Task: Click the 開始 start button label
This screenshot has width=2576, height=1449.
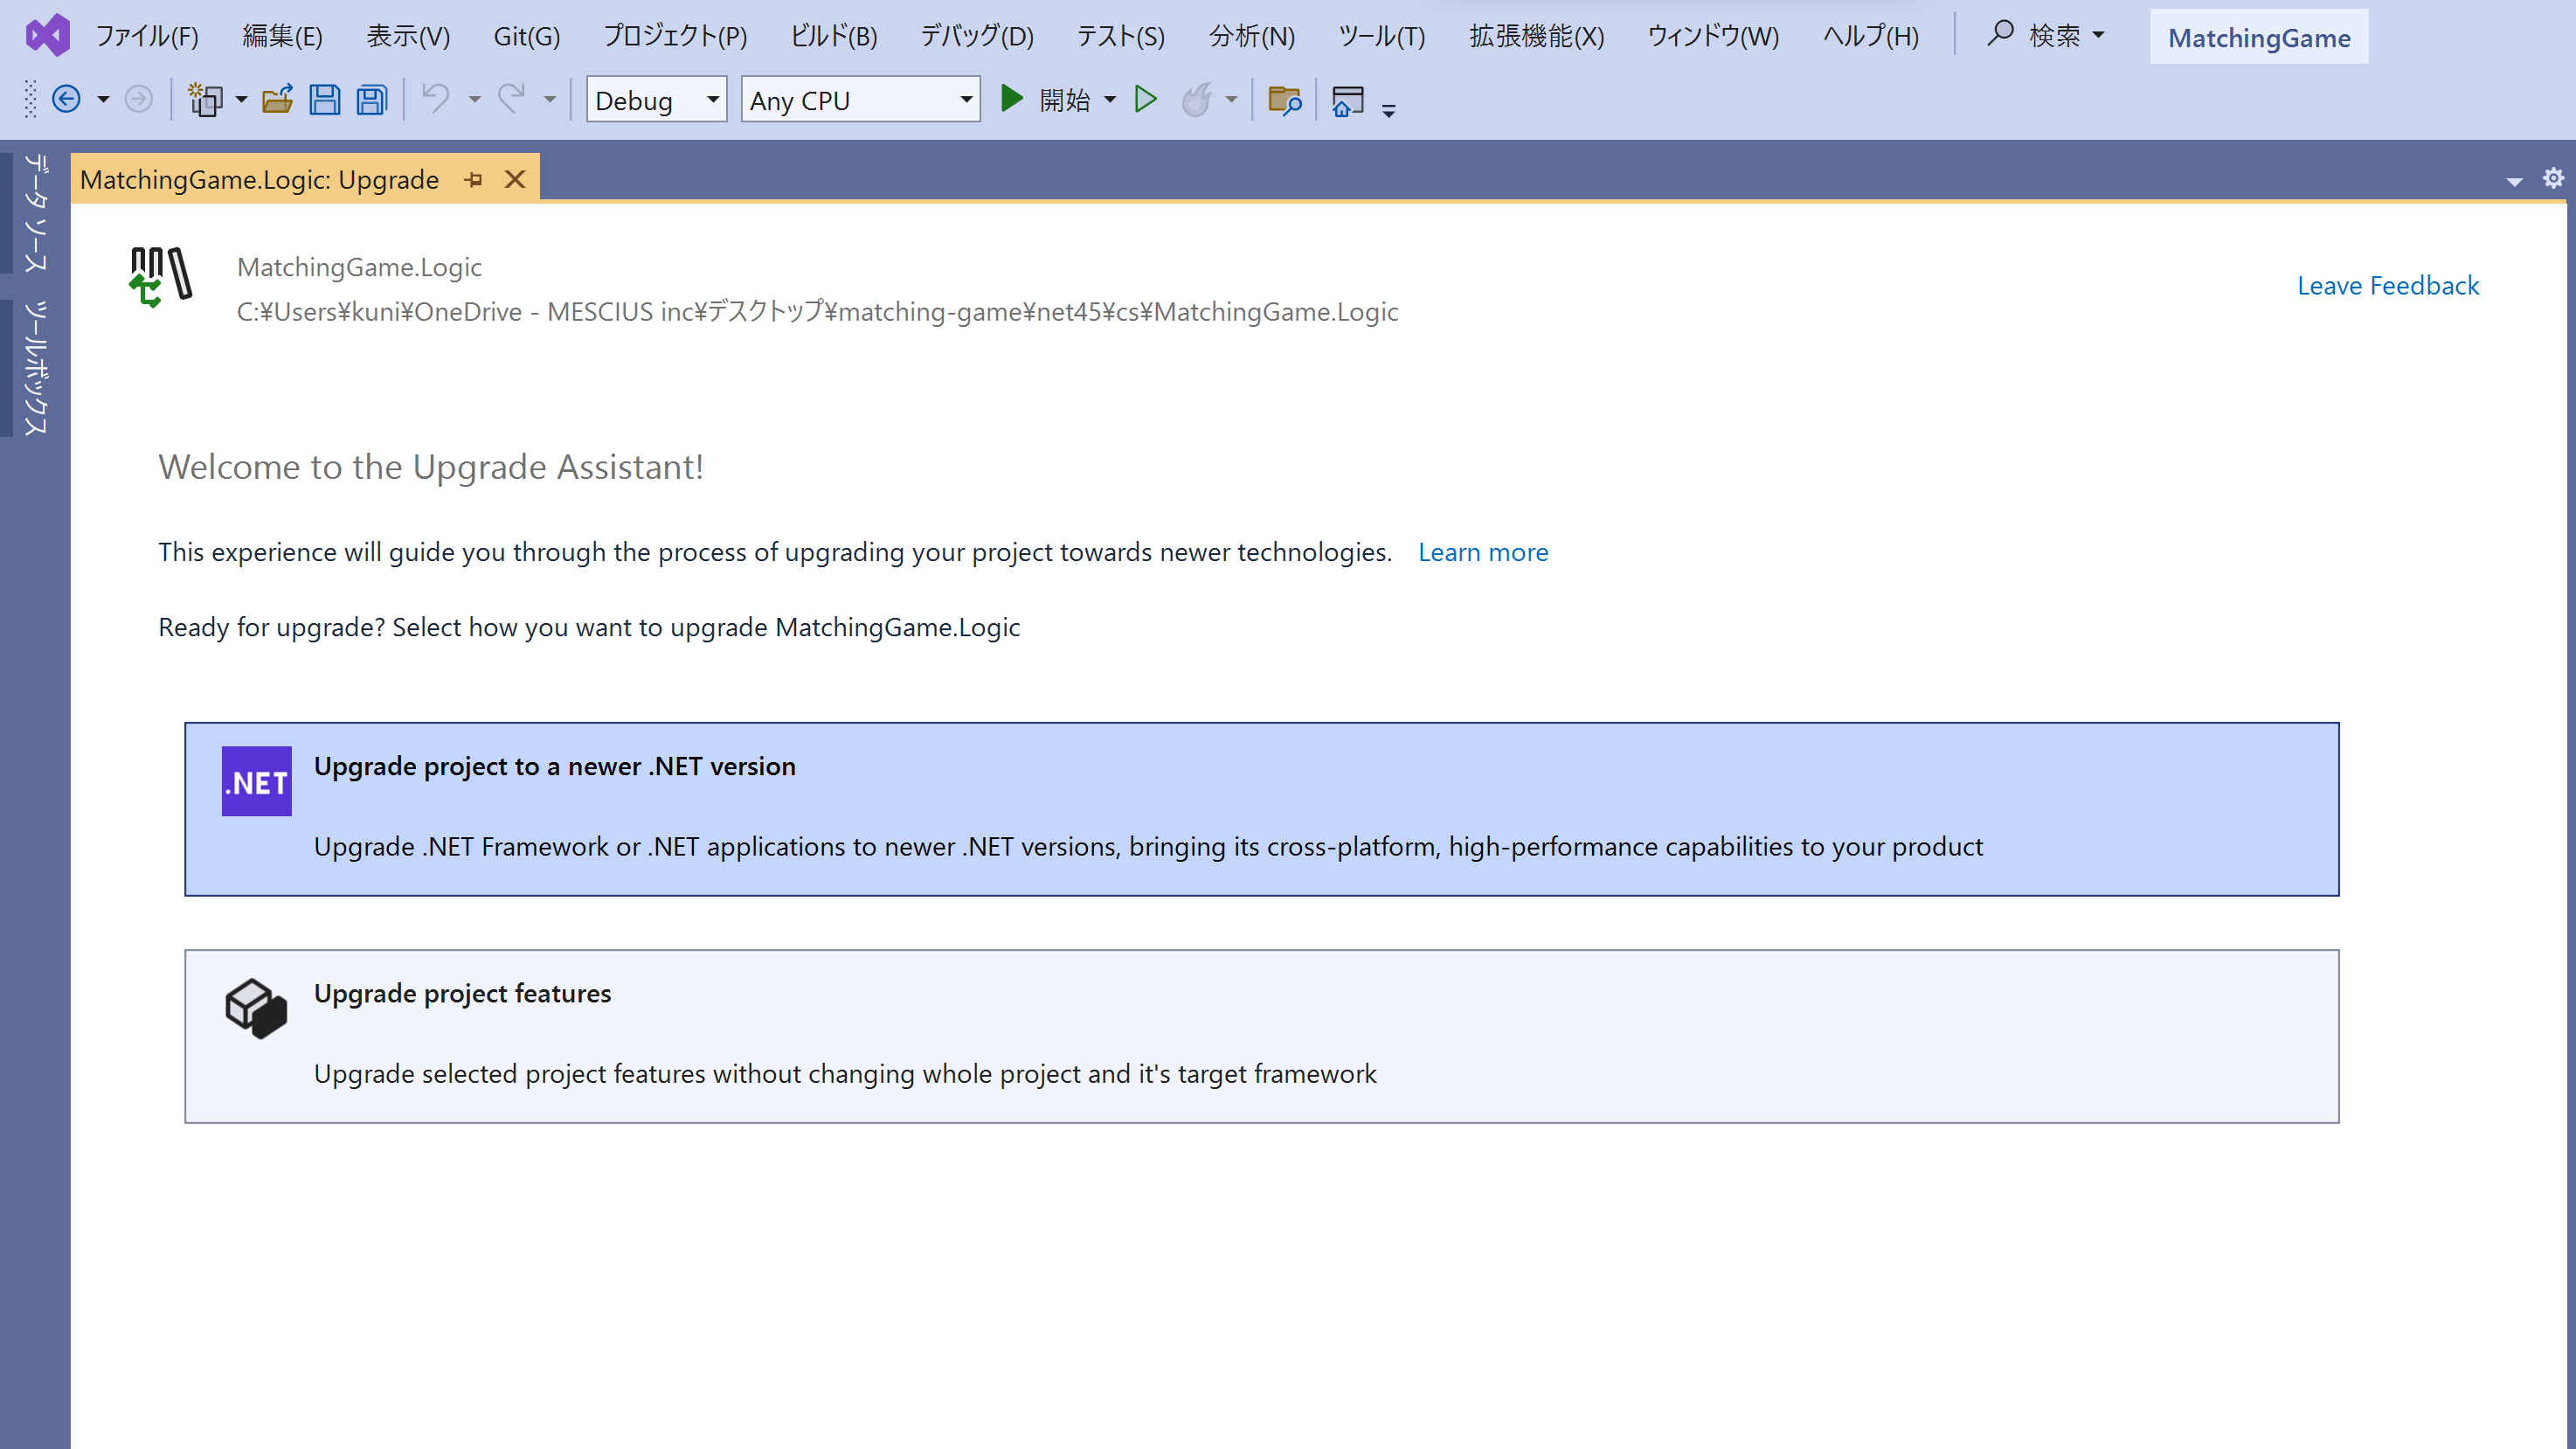Action: (x=1065, y=100)
